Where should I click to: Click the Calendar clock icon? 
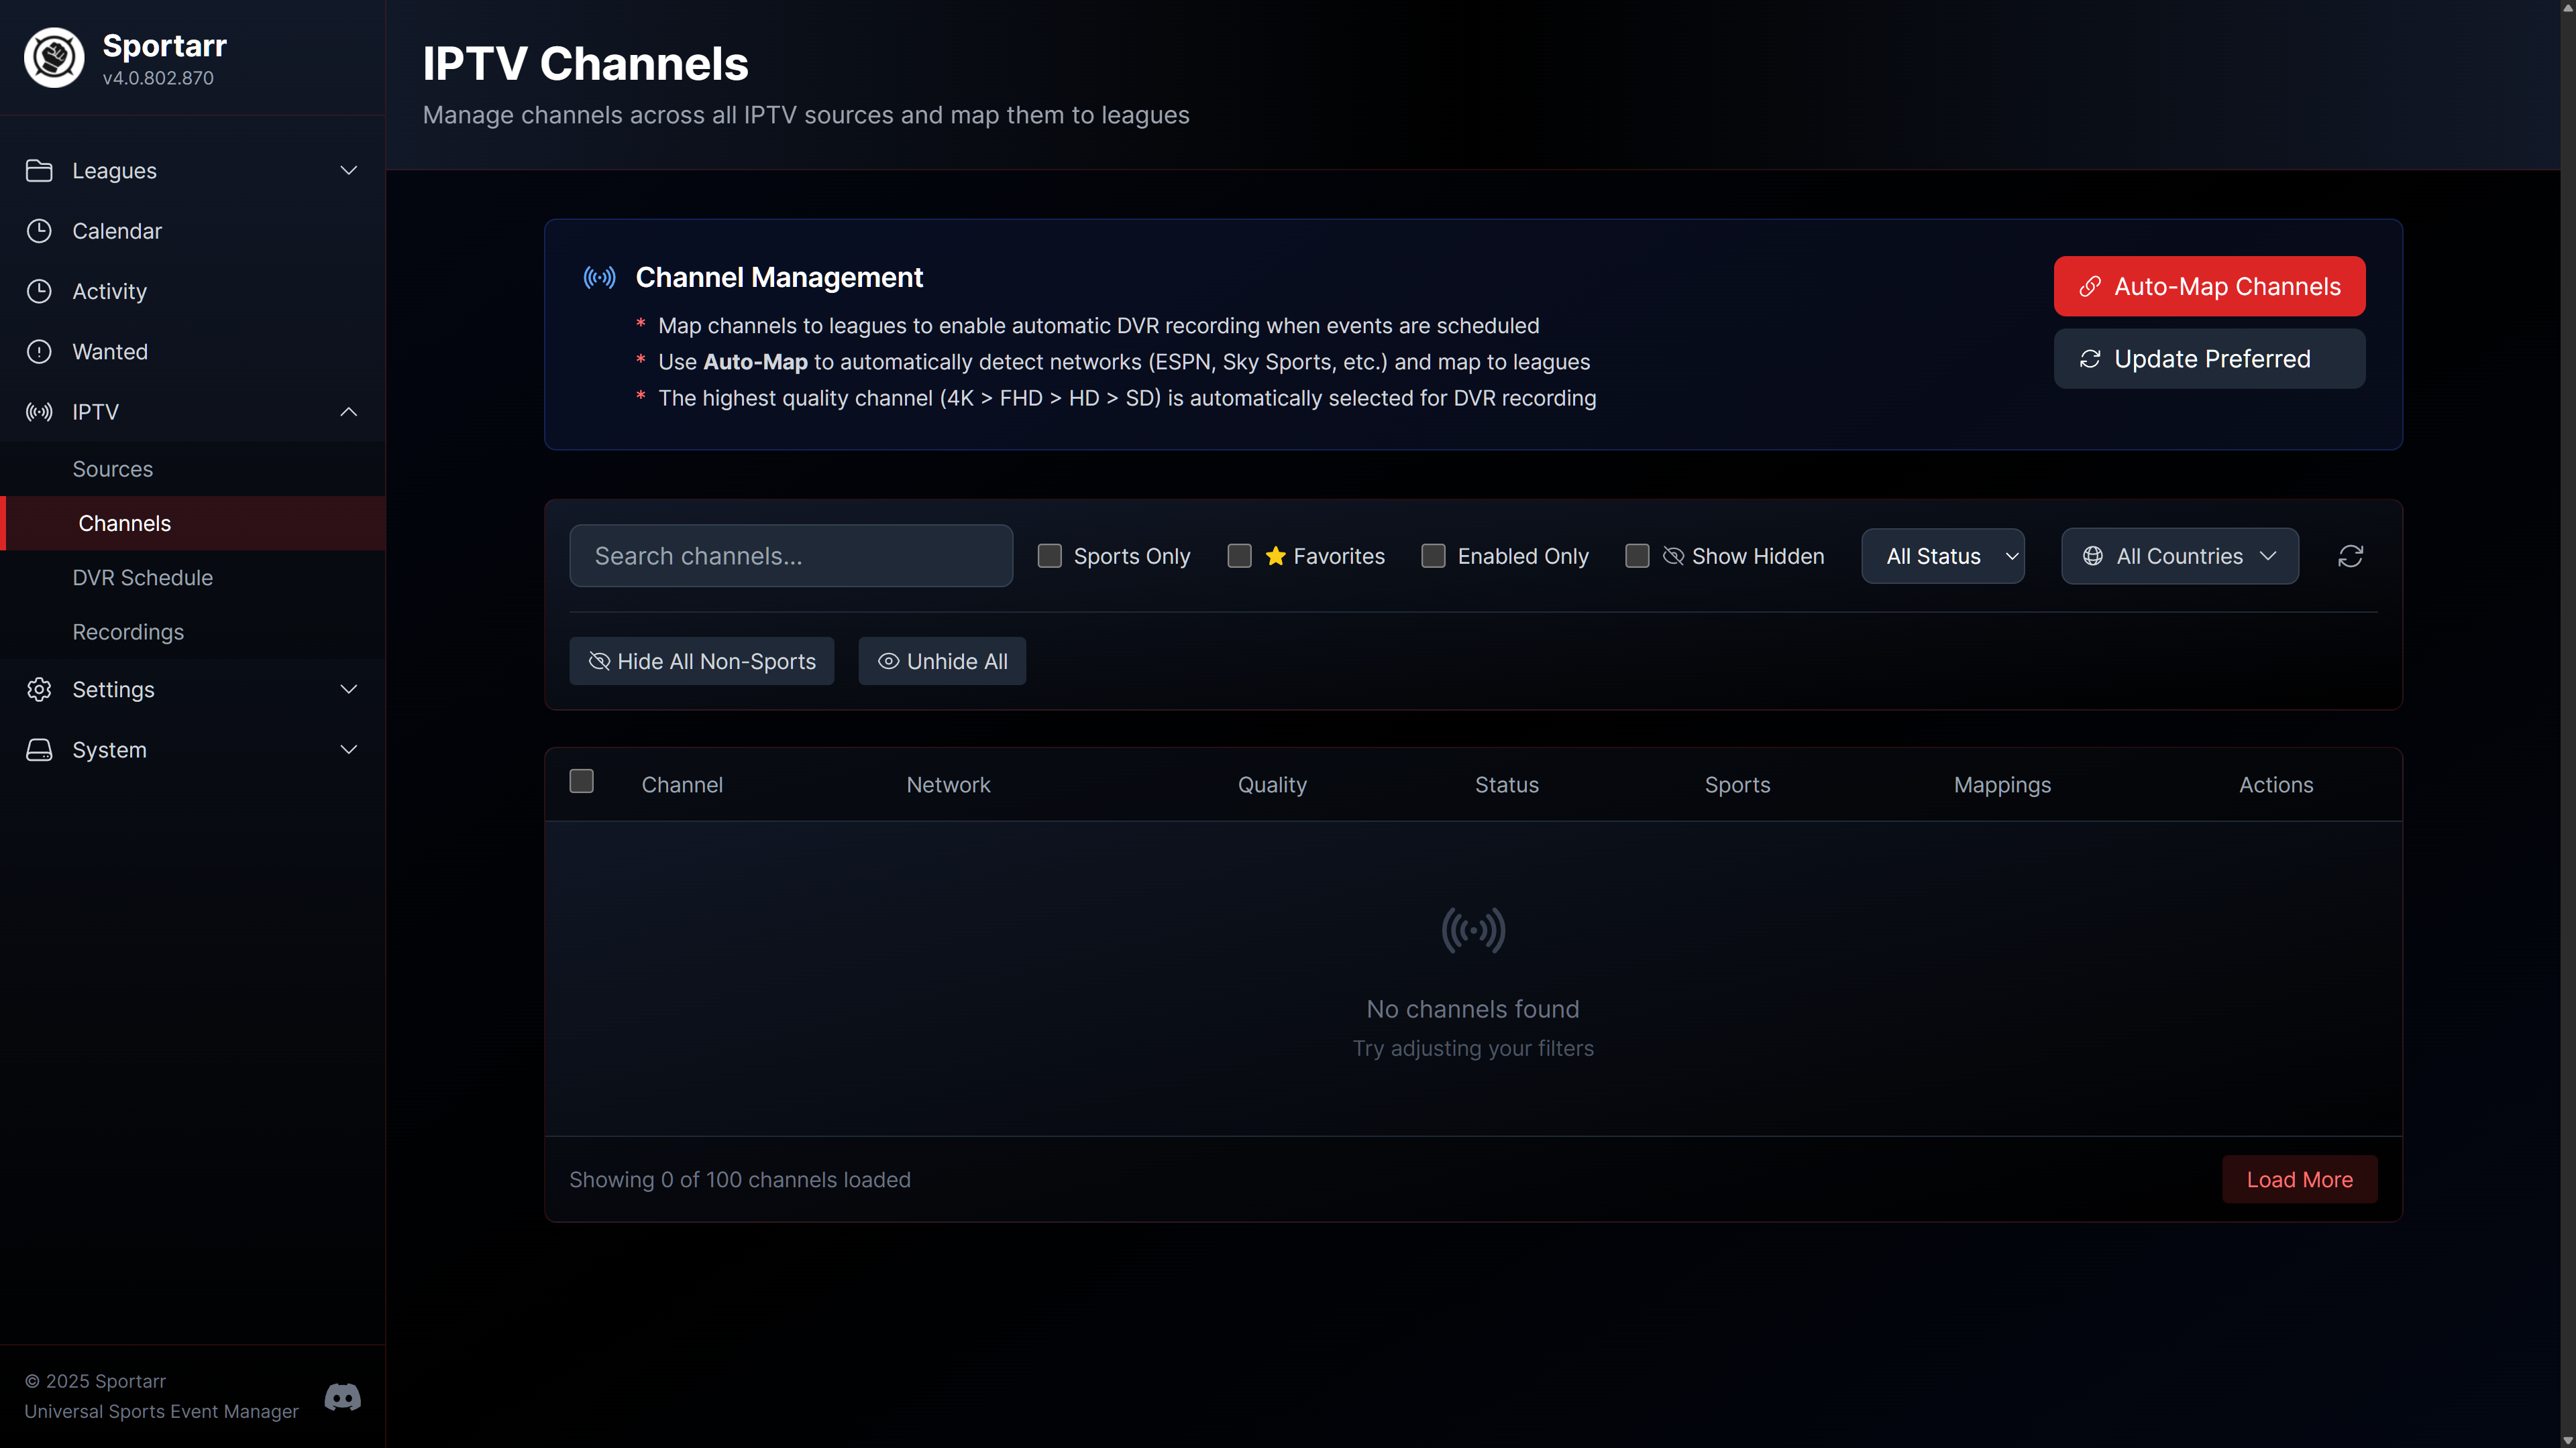click(x=39, y=231)
